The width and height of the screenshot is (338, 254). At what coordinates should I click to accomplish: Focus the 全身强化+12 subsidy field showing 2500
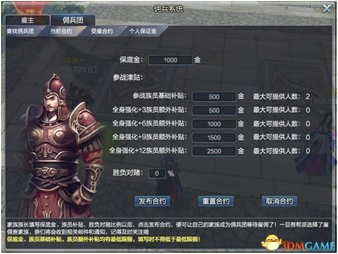[x=214, y=151]
